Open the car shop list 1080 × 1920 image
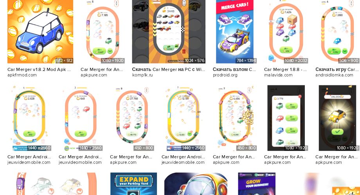The height and width of the screenshot is (195, 360). 286,118
